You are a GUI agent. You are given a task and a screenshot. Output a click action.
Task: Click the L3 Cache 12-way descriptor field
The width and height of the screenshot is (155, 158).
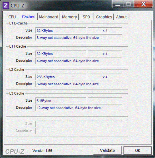[x=79, y=108]
